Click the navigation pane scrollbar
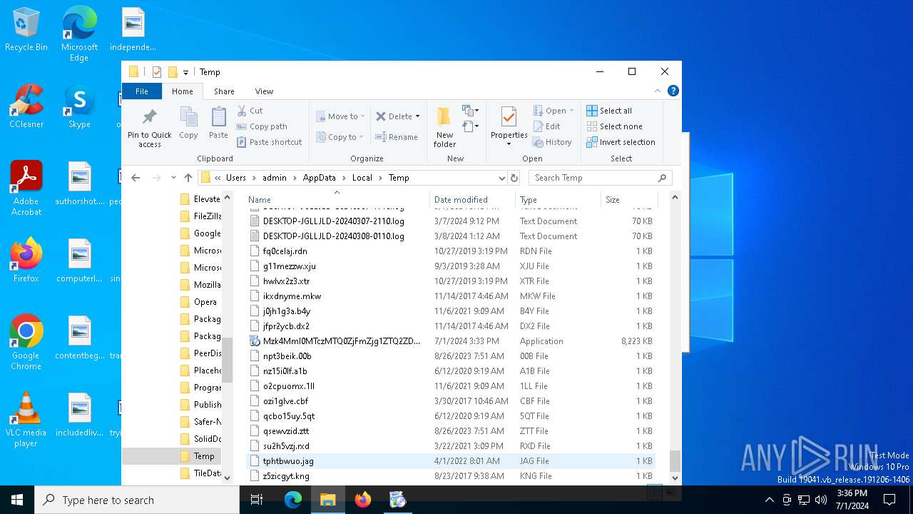The image size is (913, 514). [x=228, y=361]
